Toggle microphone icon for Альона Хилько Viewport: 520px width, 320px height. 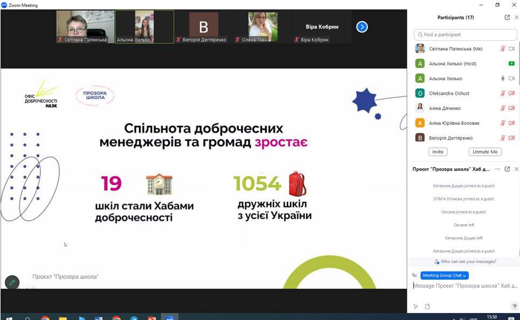click(503, 79)
